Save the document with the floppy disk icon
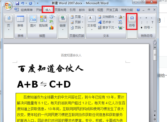This screenshot has height=122, width=167. click(x=17, y=3)
